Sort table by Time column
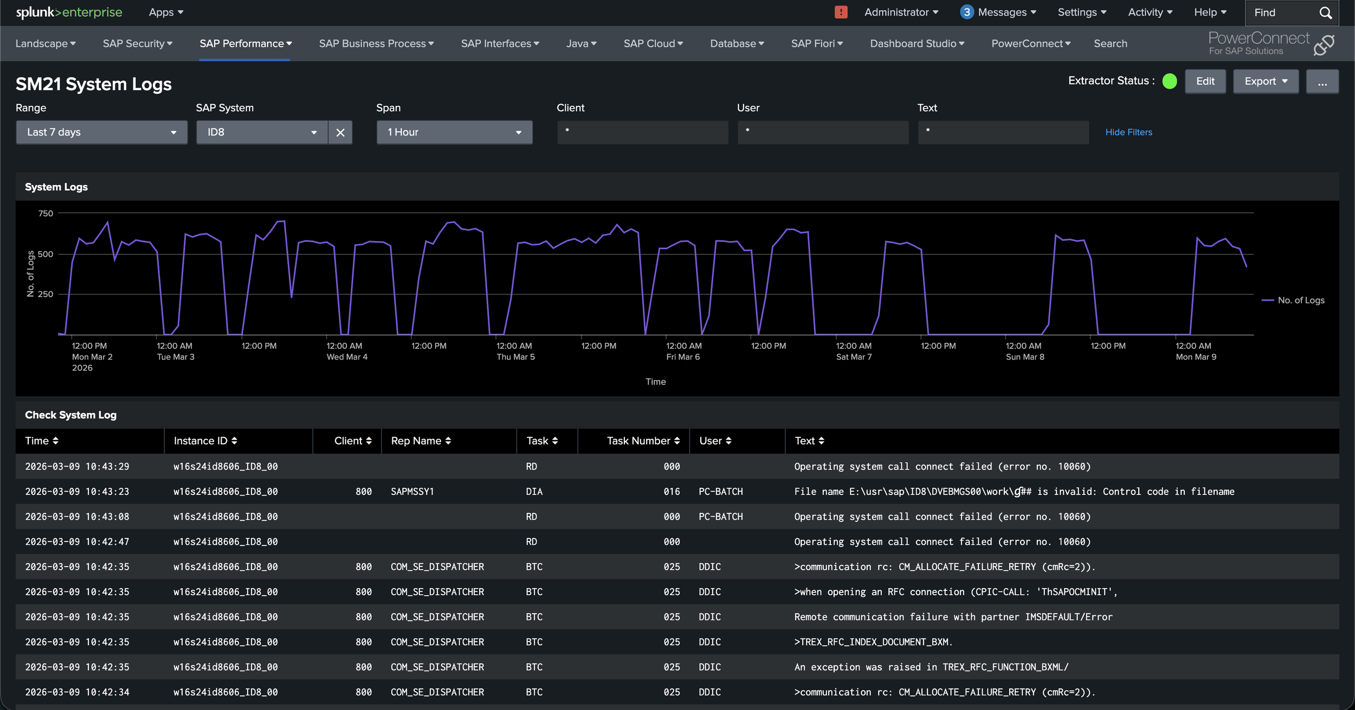Screen dimensions: 1355x710 [42, 441]
